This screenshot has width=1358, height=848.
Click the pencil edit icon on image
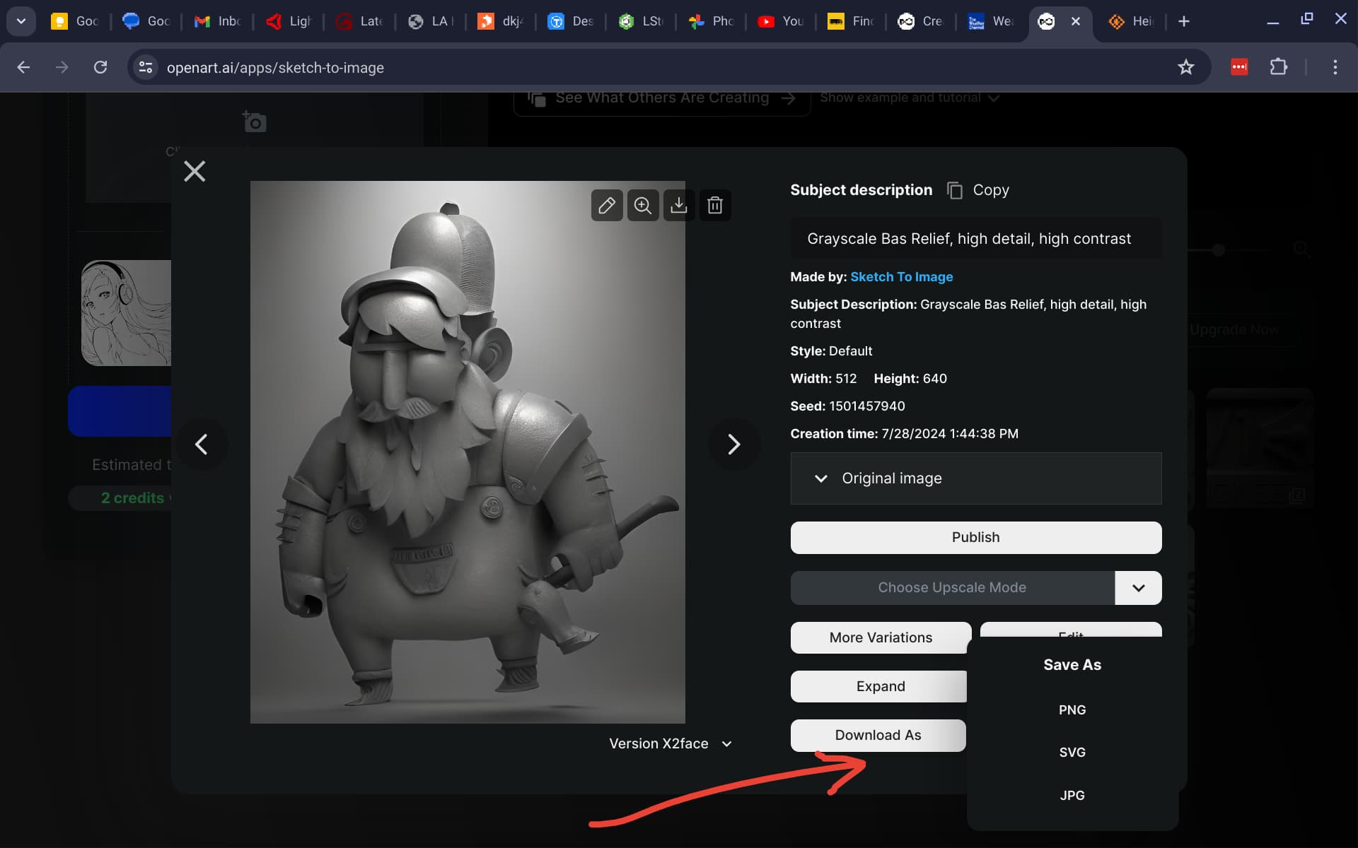click(x=607, y=206)
